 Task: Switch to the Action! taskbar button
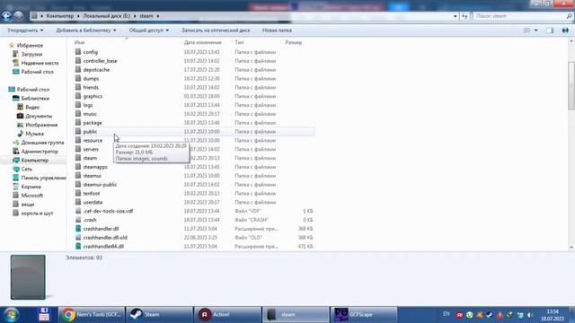227,315
